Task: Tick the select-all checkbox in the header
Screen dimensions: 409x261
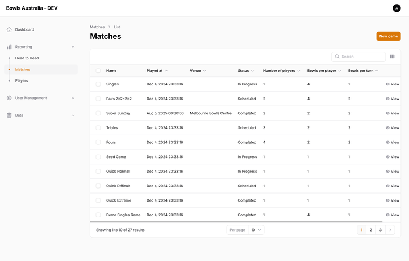Action: (x=98, y=71)
